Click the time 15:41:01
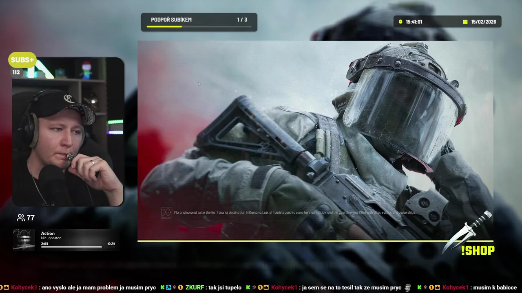522x293 pixels. click(414, 22)
